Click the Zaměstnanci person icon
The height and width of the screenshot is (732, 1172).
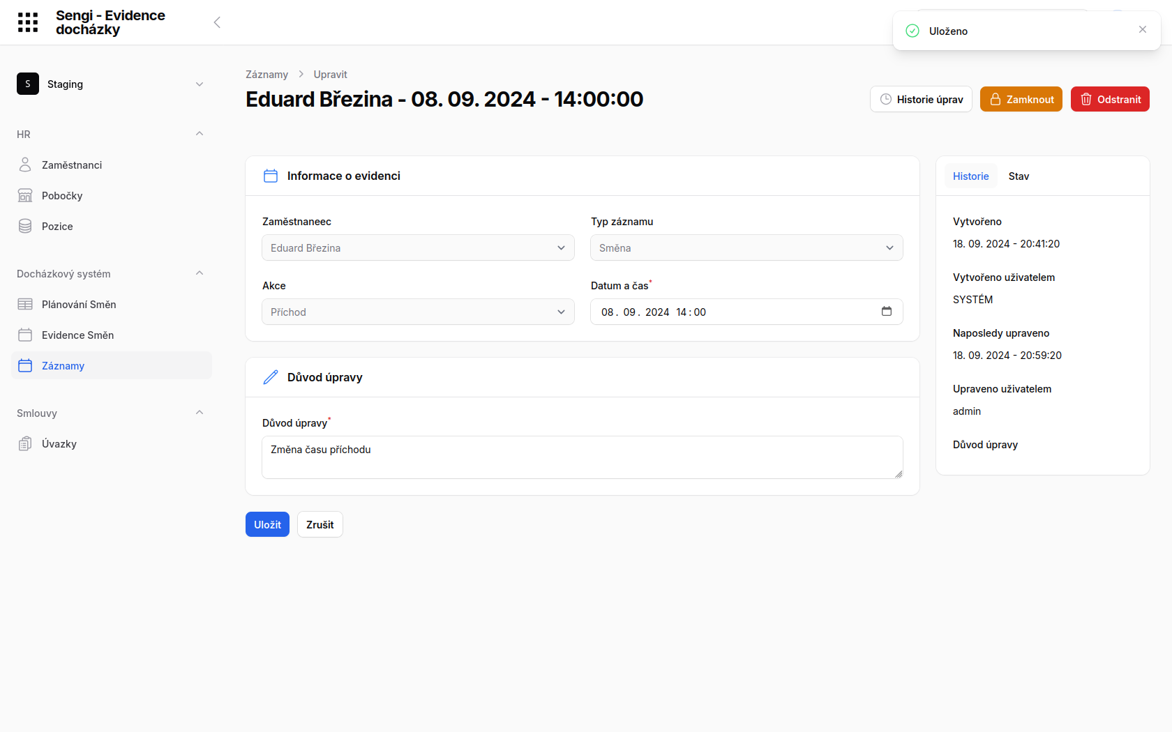coord(25,165)
